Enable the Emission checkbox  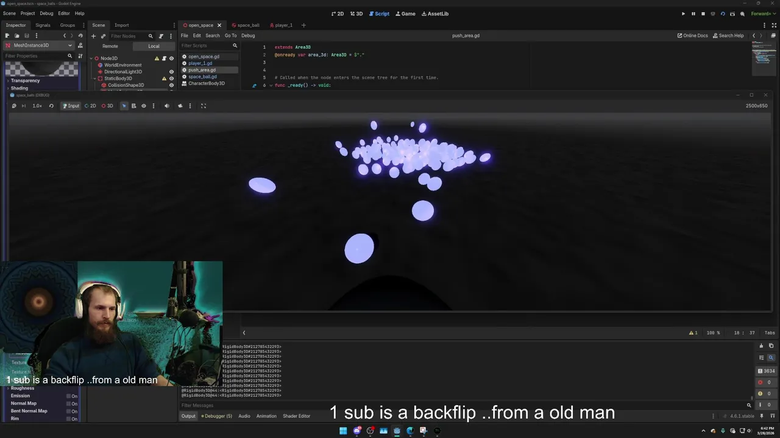pyautogui.click(x=68, y=396)
